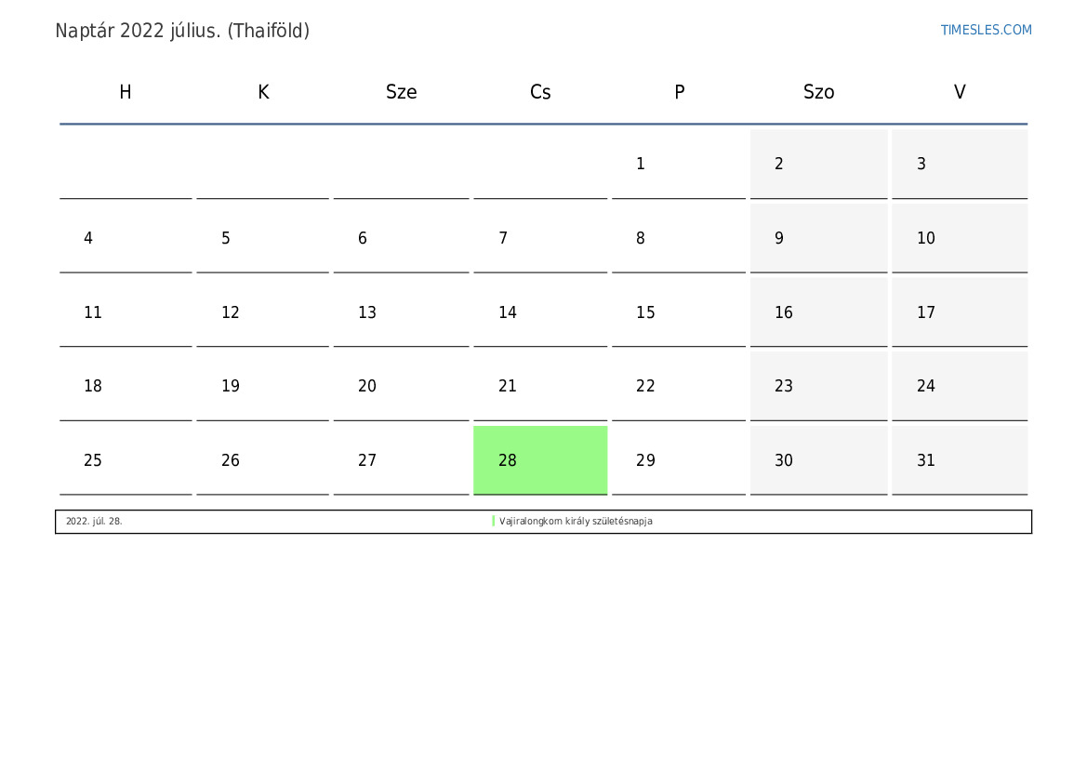Click the TIMESLES.COM link
The width and height of the screenshot is (1087, 769).
(x=986, y=30)
